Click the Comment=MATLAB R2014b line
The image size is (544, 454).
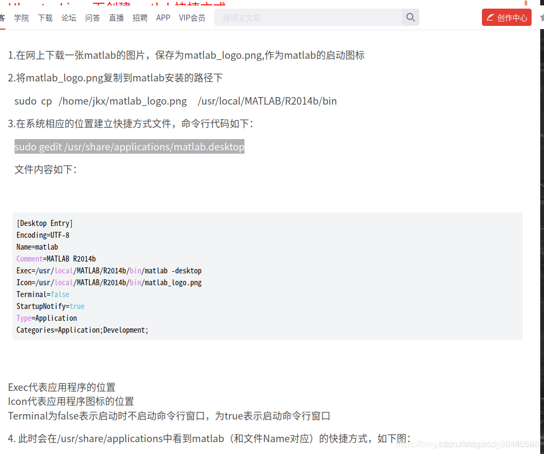coord(56,259)
